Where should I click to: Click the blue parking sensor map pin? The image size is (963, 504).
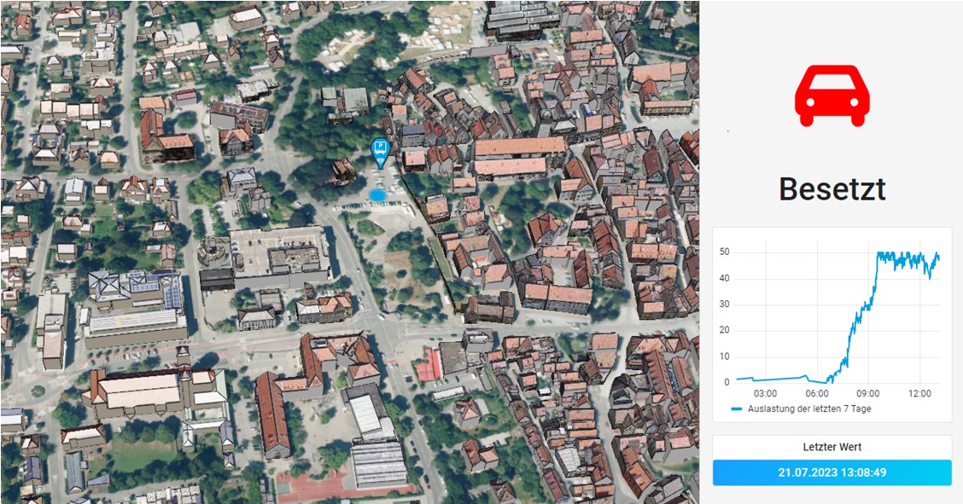coord(379,153)
